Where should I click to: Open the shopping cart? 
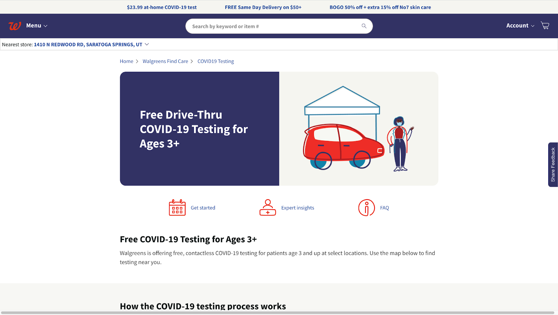coord(545,25)
